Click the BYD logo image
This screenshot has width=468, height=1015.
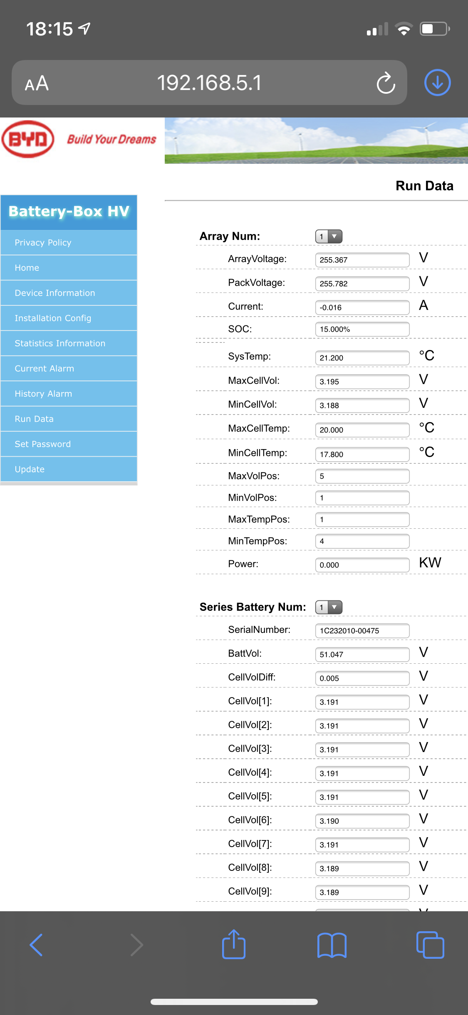point(28,140)
